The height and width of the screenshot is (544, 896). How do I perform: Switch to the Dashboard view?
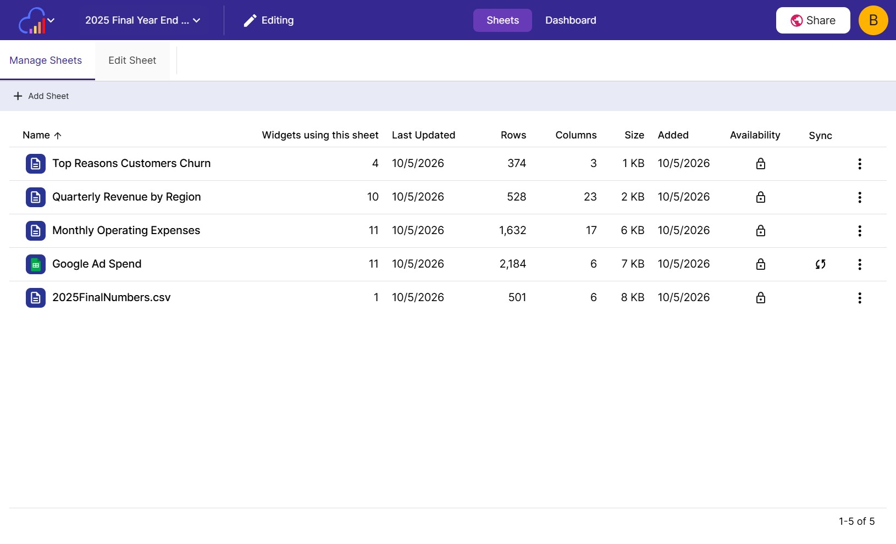tap(571, 20)
